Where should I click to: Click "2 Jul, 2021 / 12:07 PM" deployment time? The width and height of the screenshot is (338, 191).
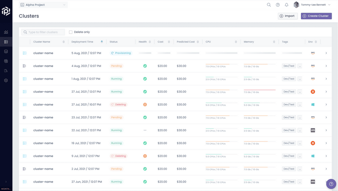click(85, 169)
